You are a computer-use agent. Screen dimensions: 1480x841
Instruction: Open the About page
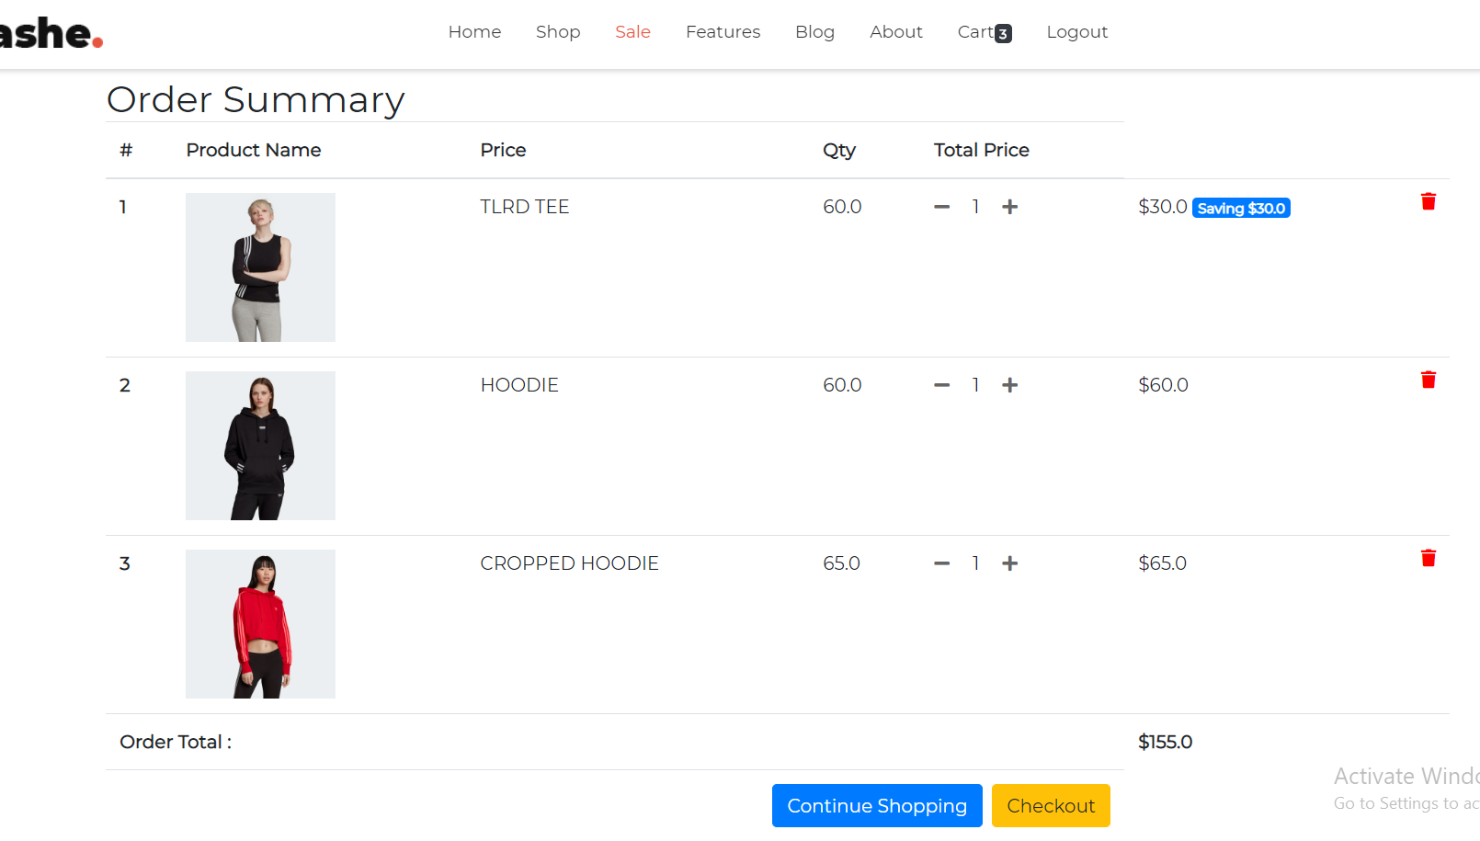tap(896, 32)
